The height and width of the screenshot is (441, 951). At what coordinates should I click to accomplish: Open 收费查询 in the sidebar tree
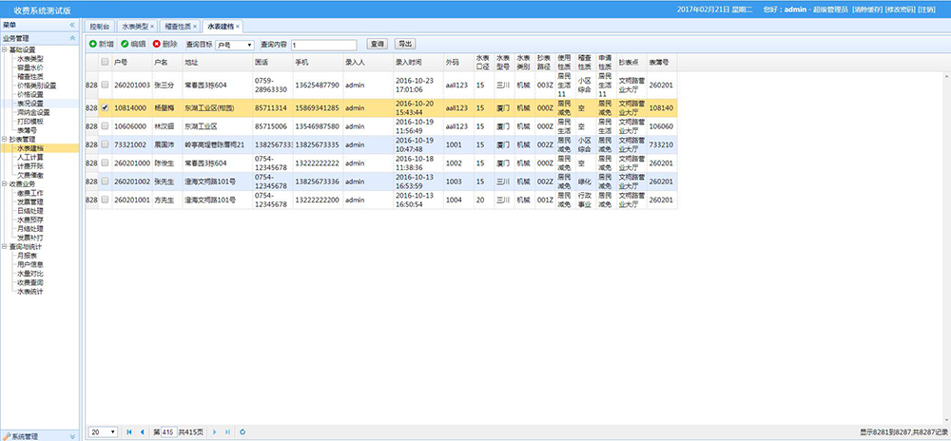tap(30, 282)
